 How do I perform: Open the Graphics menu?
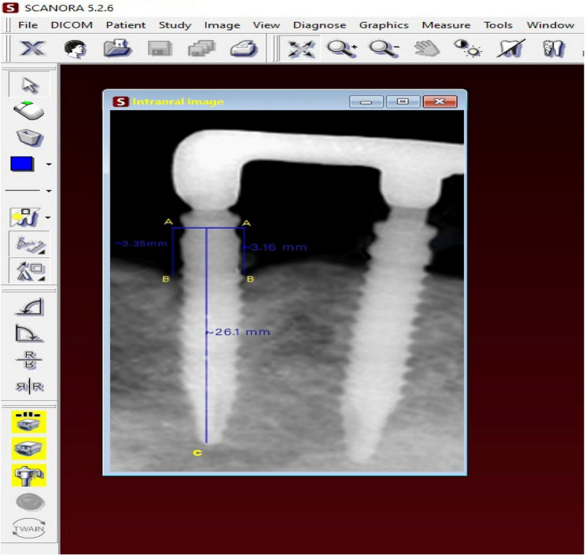[384, 25]
